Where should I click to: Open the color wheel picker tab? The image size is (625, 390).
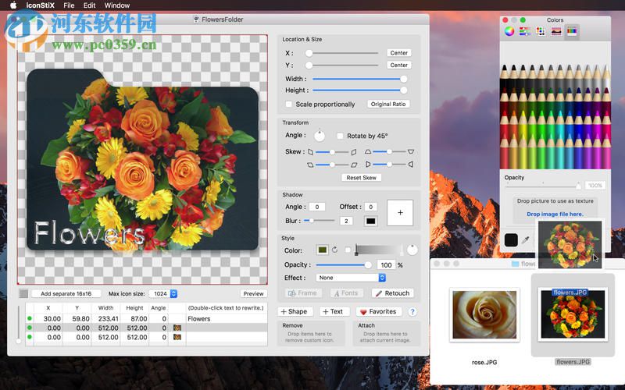pyautogui.click(x=509, y=32)
